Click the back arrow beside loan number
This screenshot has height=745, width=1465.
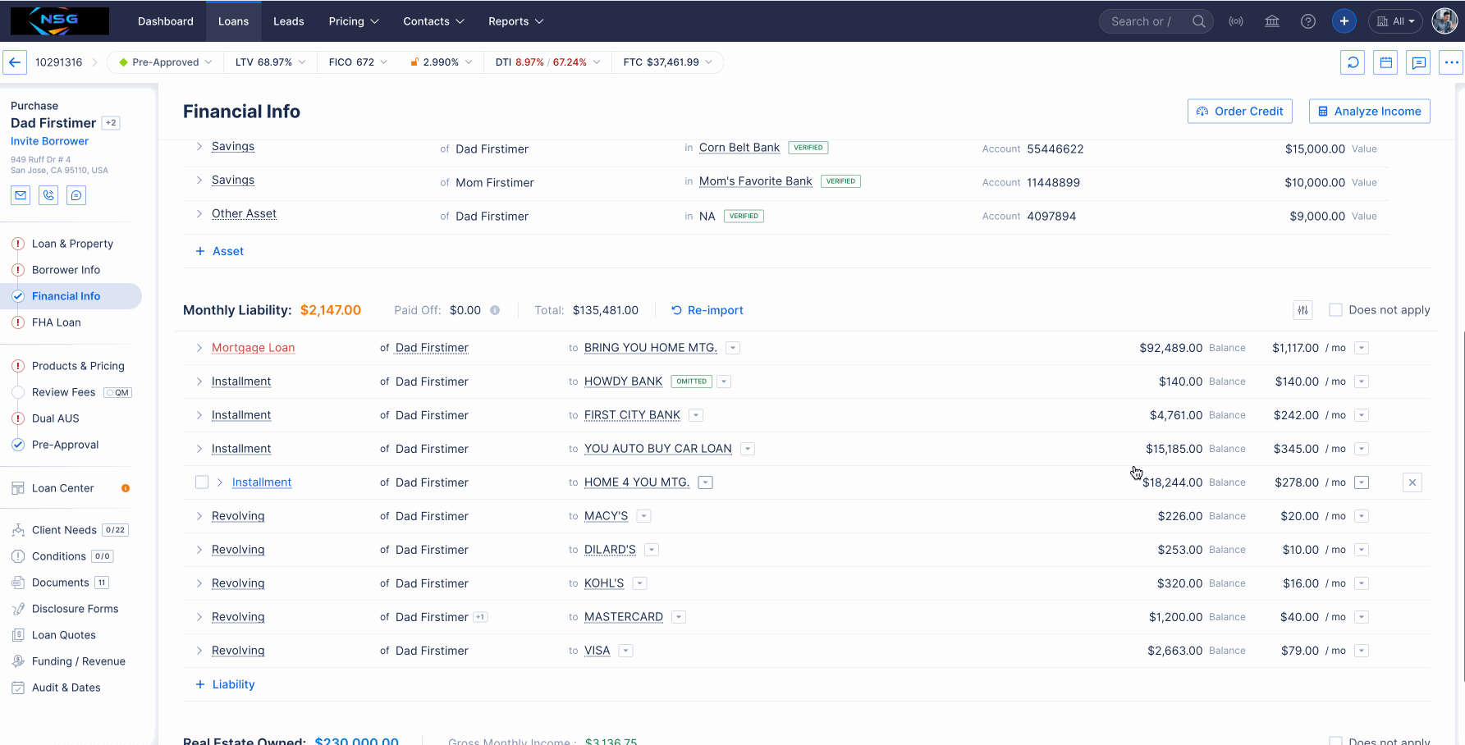[15, 62]
